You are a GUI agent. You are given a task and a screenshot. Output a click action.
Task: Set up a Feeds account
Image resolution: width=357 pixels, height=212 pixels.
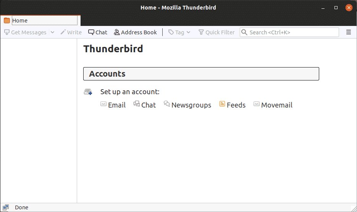[233, 105]
